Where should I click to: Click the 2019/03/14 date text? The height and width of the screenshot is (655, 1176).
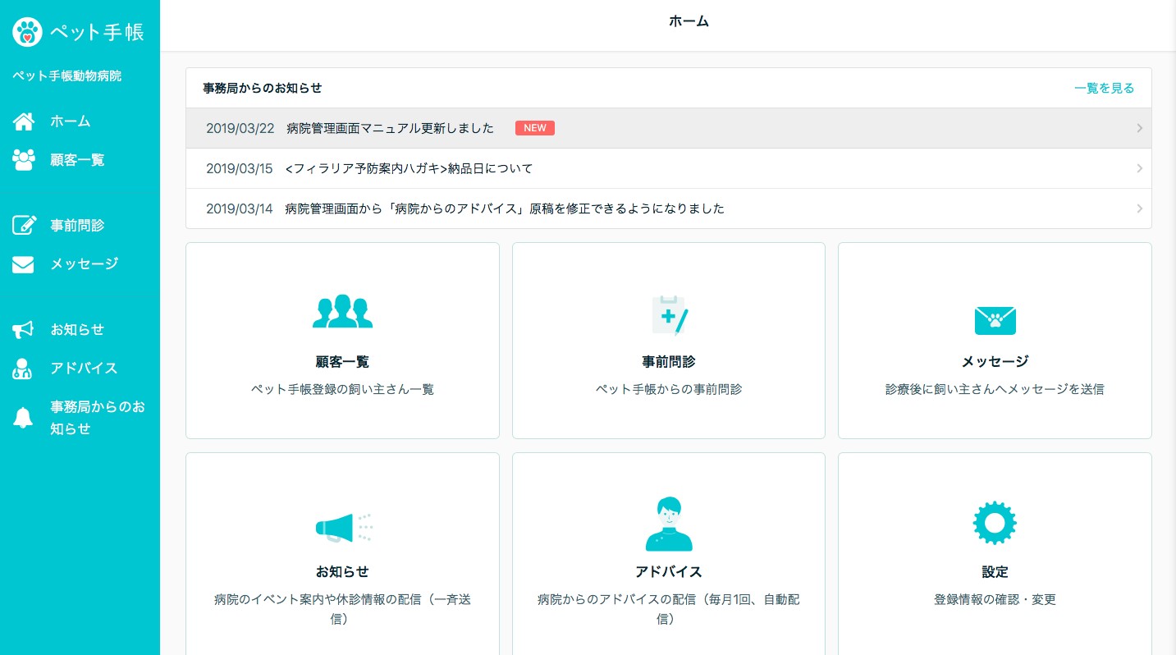coord(239,208)
